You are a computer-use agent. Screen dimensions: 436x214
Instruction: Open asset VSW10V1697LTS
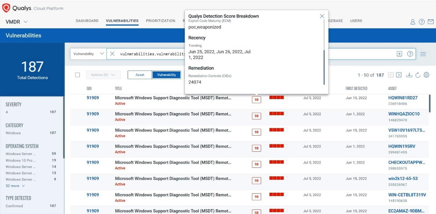(407, 130)
